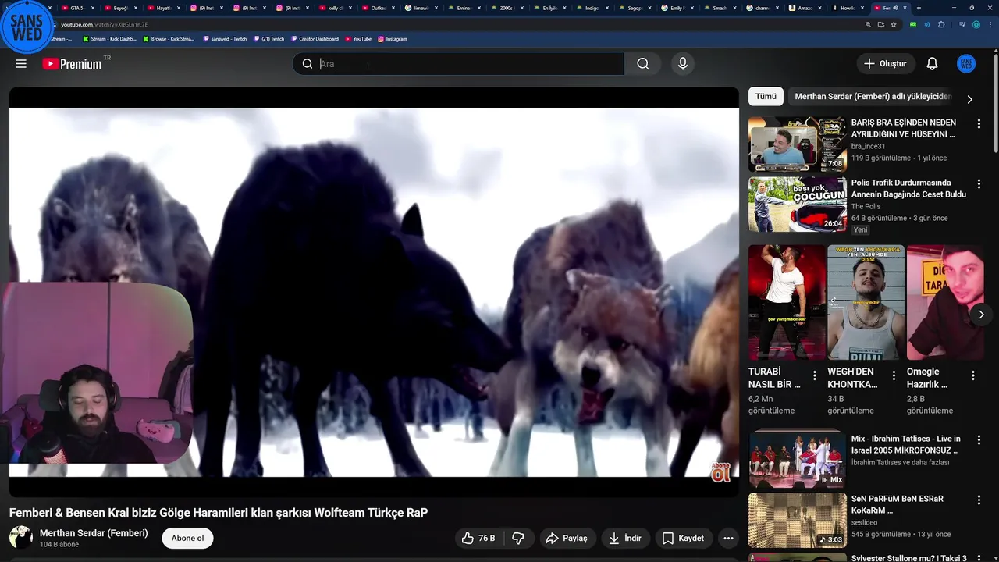Open bra_ince31 channel name text
Image resolution: width=999 pixels, height=562 pixels.
pos(868,146)
